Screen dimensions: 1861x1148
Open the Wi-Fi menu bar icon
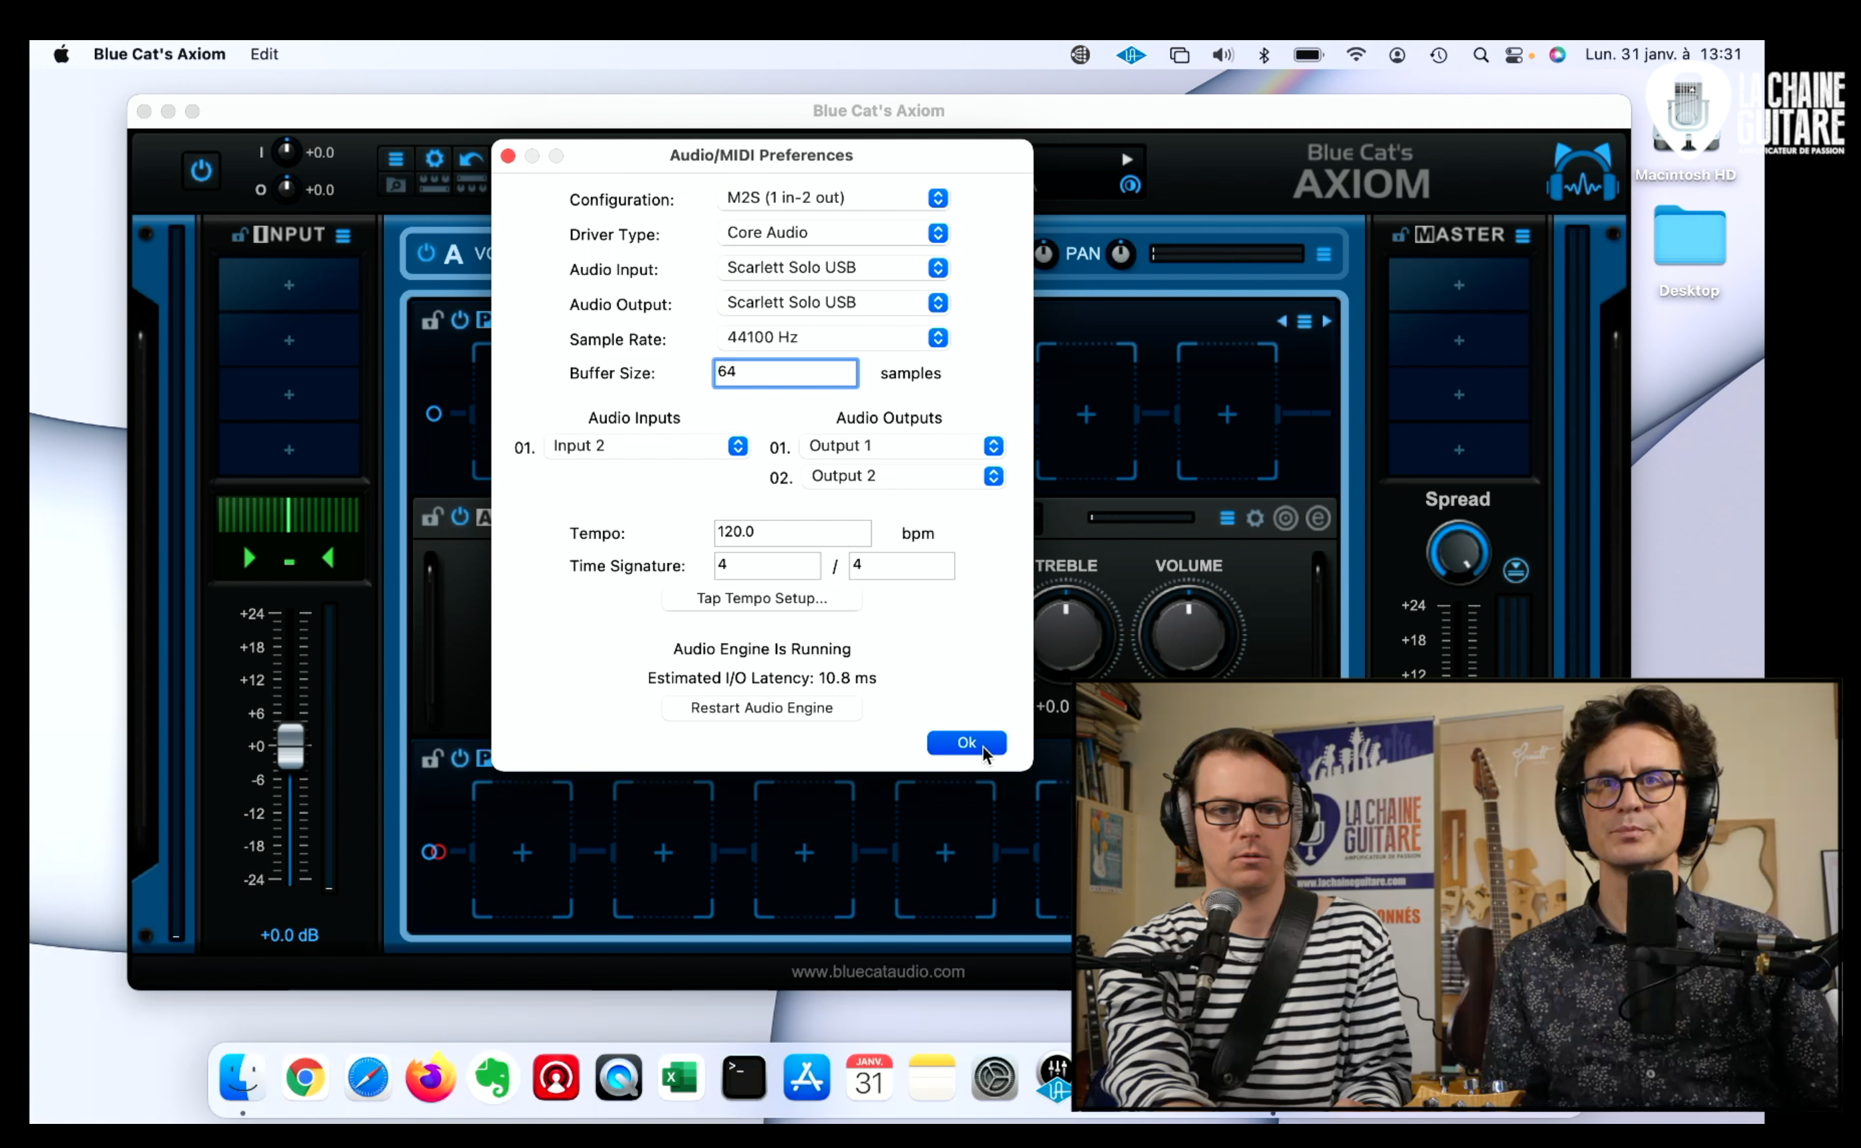click(x=1356, y=55)
